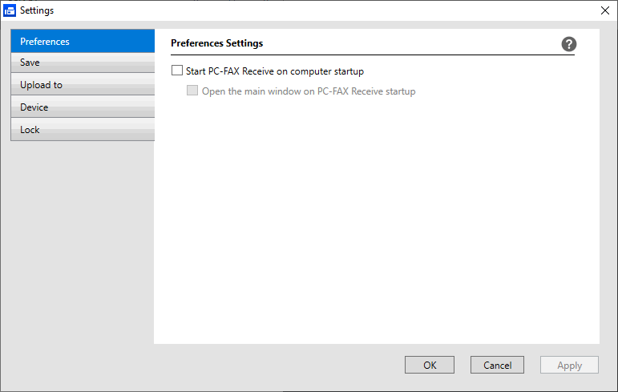Open the Upload to settings tab
This screenshot has width=618, height=392.
click(x=83, y=85)
